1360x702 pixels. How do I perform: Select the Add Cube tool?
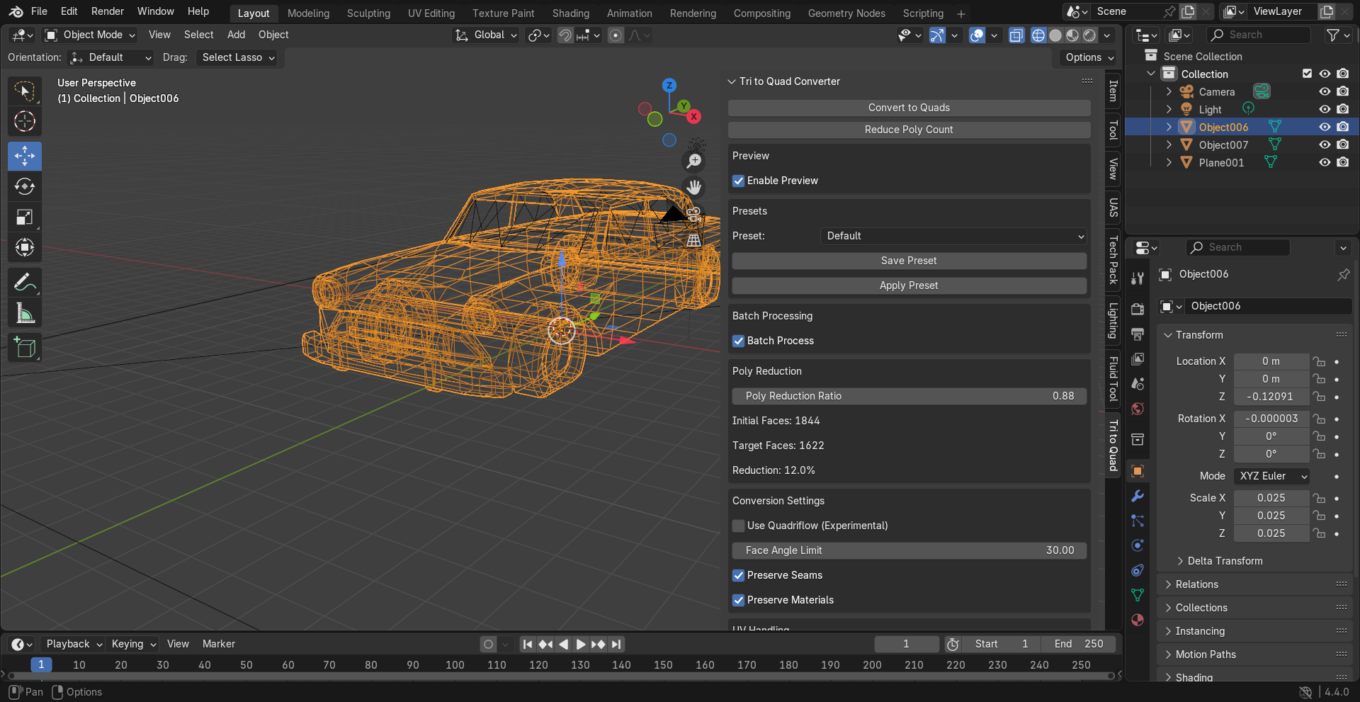(25, 348)
